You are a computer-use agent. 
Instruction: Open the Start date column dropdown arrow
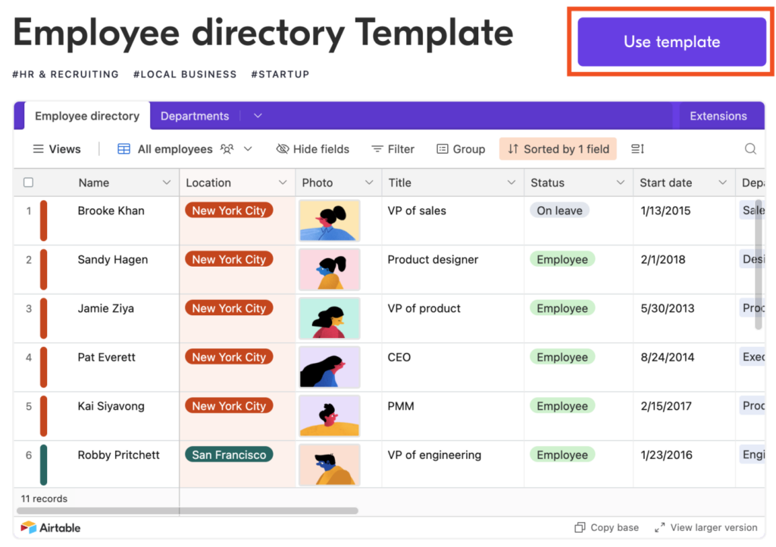tap(722, 183)
